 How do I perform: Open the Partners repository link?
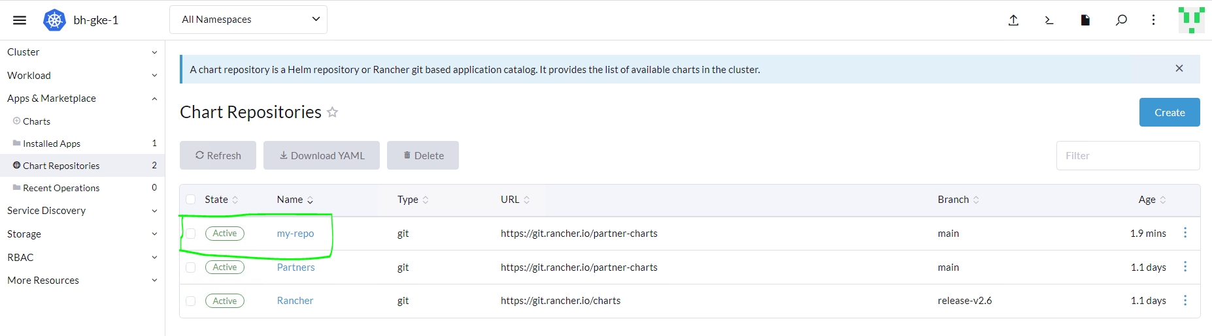tap(295, 267)
